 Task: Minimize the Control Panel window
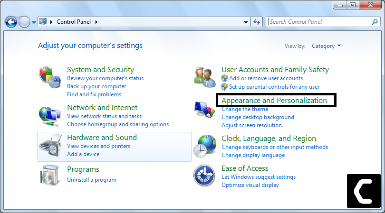pyautogui.click(x=340, y=5)
